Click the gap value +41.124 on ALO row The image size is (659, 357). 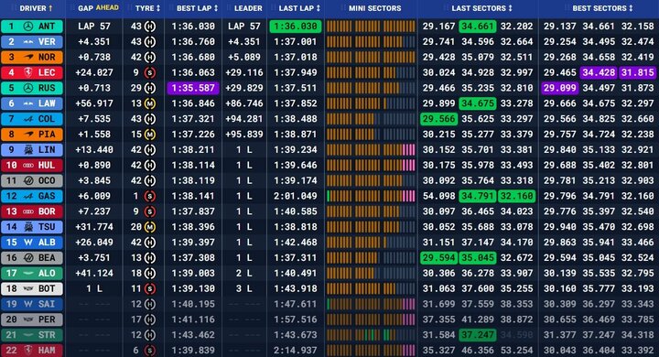(x=94, y=274)
